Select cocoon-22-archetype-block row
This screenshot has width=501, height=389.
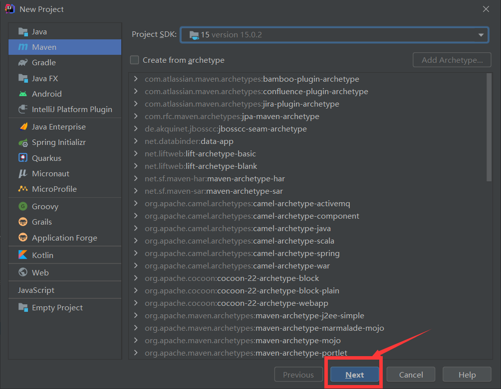(308, 278)
